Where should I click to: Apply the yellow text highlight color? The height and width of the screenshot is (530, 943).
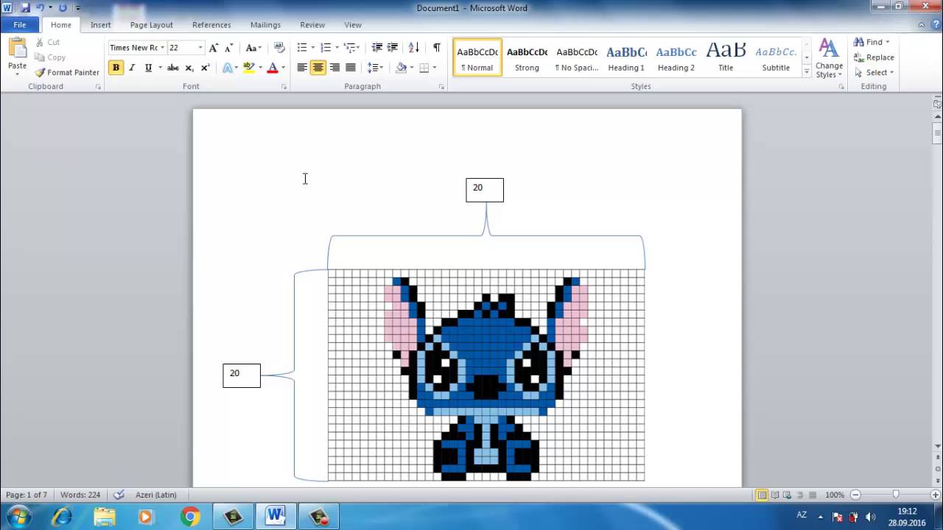coord(249,68)
